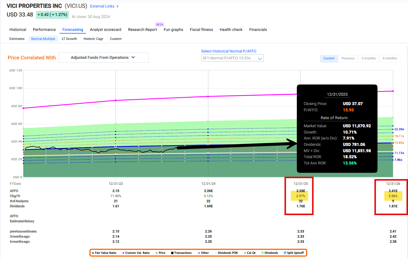Screen dimensions: 408x258
Task: Select the 3 months estimate button
Action: (x=368, y=58)
